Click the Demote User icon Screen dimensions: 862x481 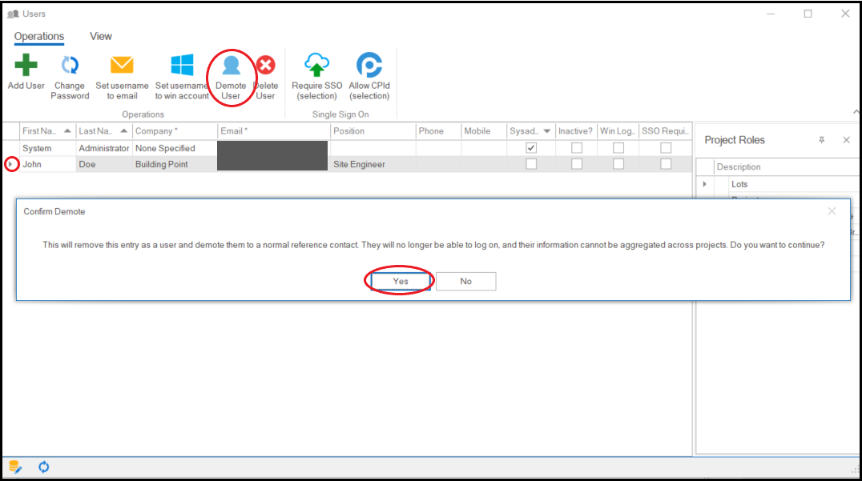[231, 66]
